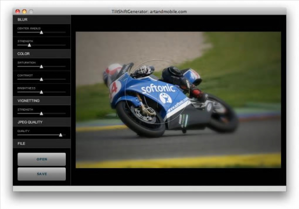Minimize the window with the yellow button

[24, 12]
